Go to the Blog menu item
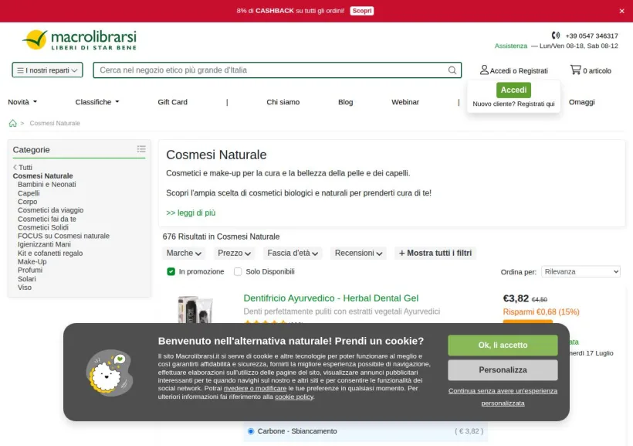The width and height of the screenshot is (633, 446). (346, 102)
